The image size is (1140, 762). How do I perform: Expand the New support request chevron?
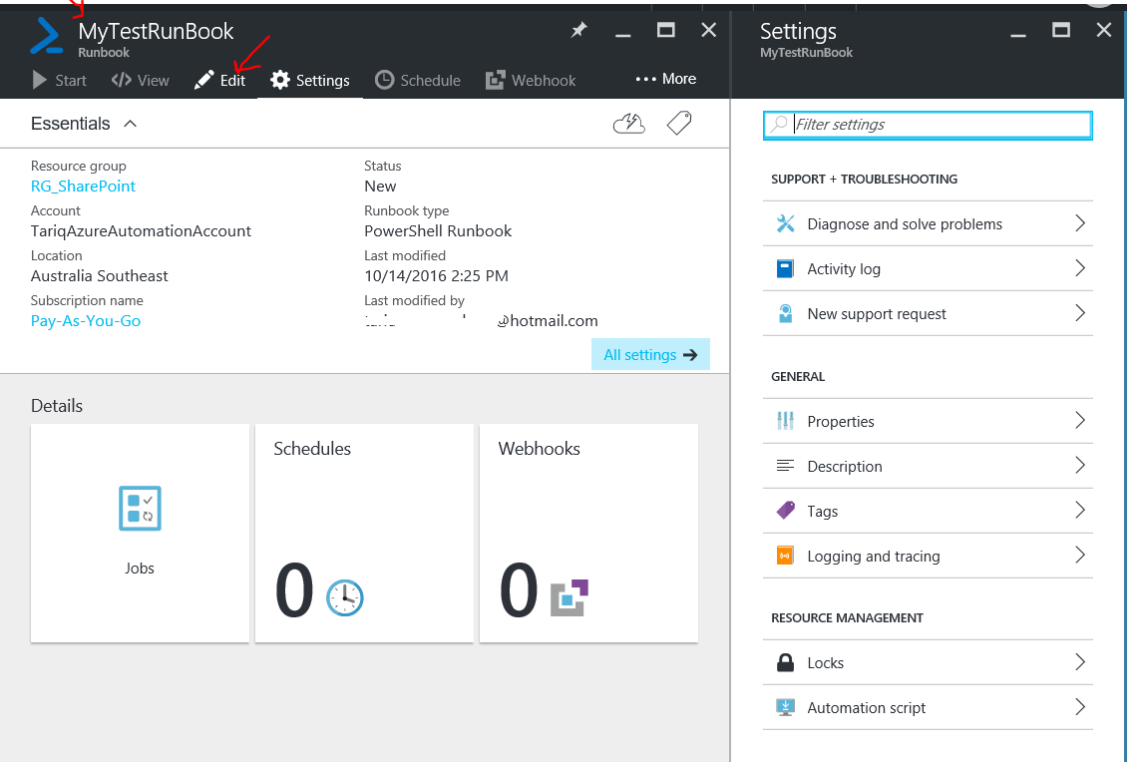point(1080,313)
